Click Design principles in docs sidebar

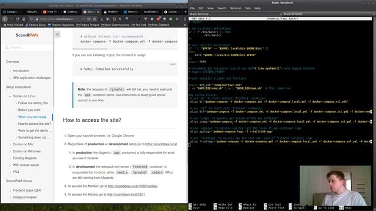(25, 198)
